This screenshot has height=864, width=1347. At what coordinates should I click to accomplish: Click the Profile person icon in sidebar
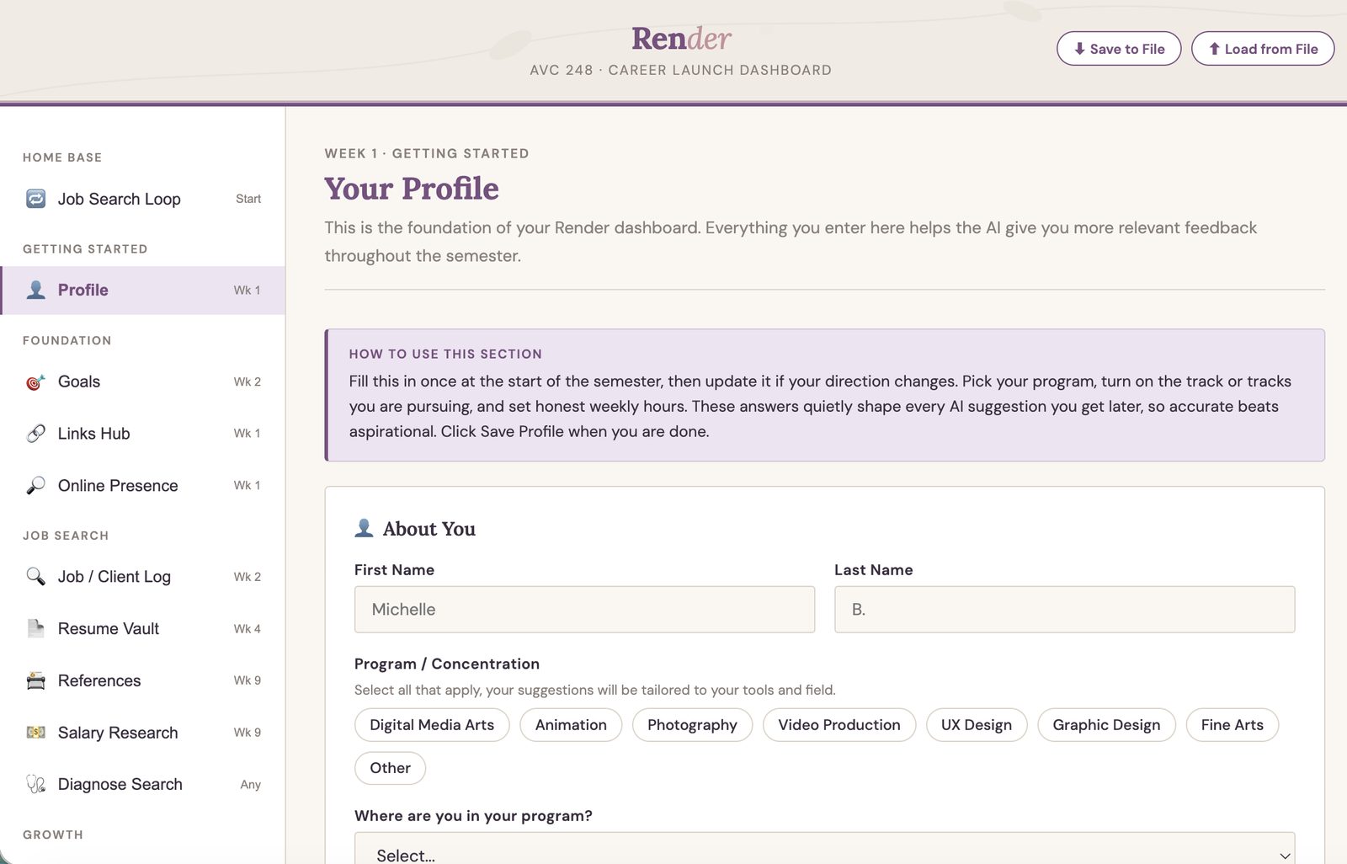(35, 290)
